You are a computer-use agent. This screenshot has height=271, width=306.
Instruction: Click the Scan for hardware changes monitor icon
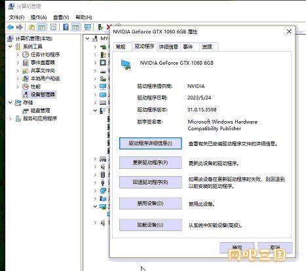88,27
